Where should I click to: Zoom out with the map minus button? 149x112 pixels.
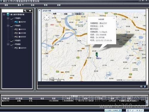click(x=46, y=52)
